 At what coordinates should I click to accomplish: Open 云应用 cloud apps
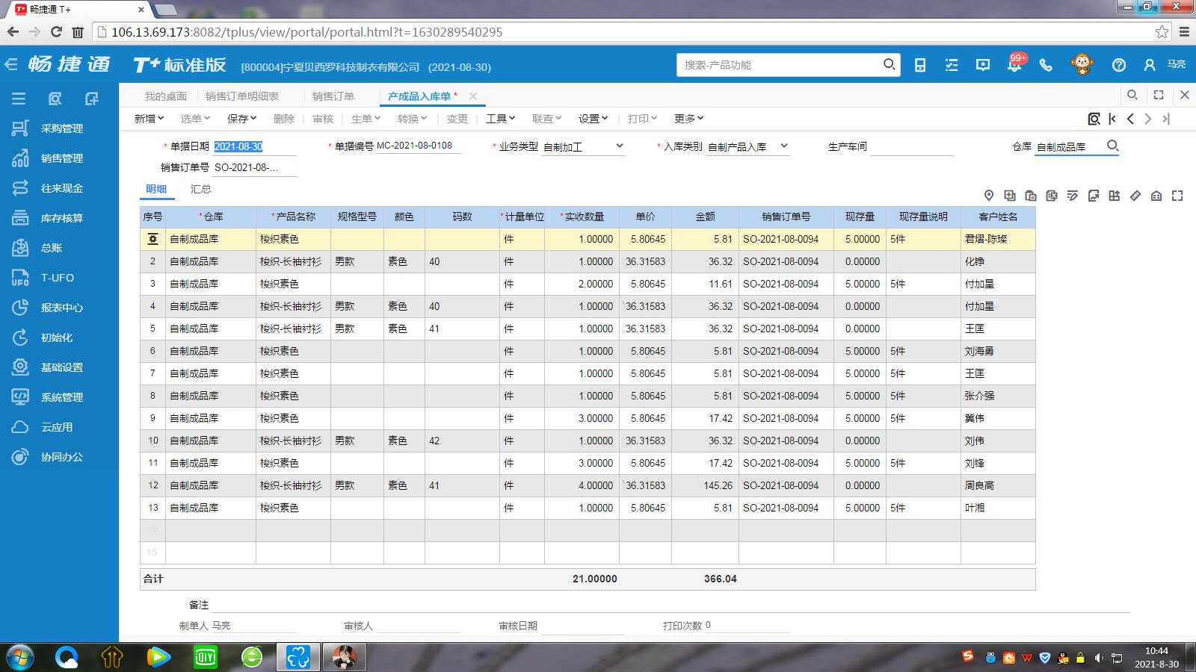click(57, 427)
